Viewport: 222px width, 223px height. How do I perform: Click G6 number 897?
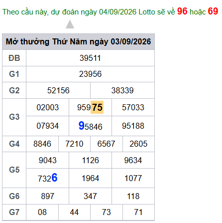click(x=48, y=196)
